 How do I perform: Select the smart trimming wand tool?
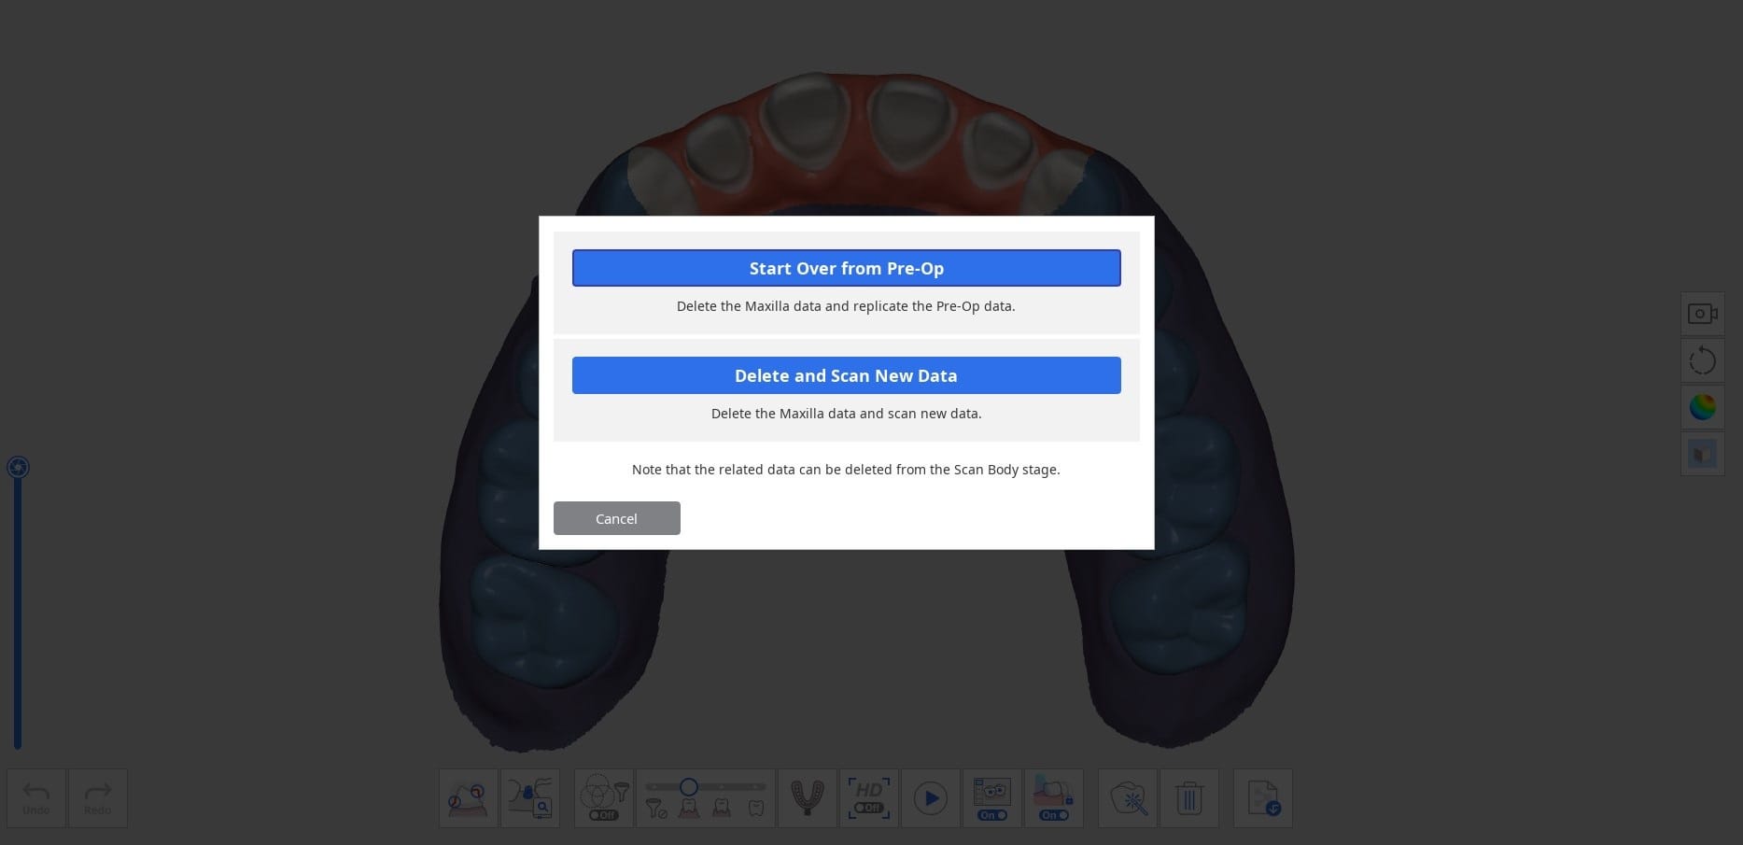point(1128,797)
